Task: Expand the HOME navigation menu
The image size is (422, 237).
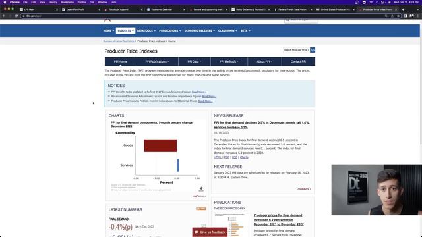Action: tap(109, 31)
